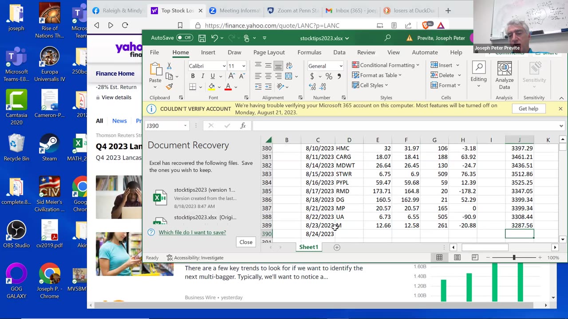Click Finance Home in the Yahoo page

pyautogui.click(x=115, y=74)
